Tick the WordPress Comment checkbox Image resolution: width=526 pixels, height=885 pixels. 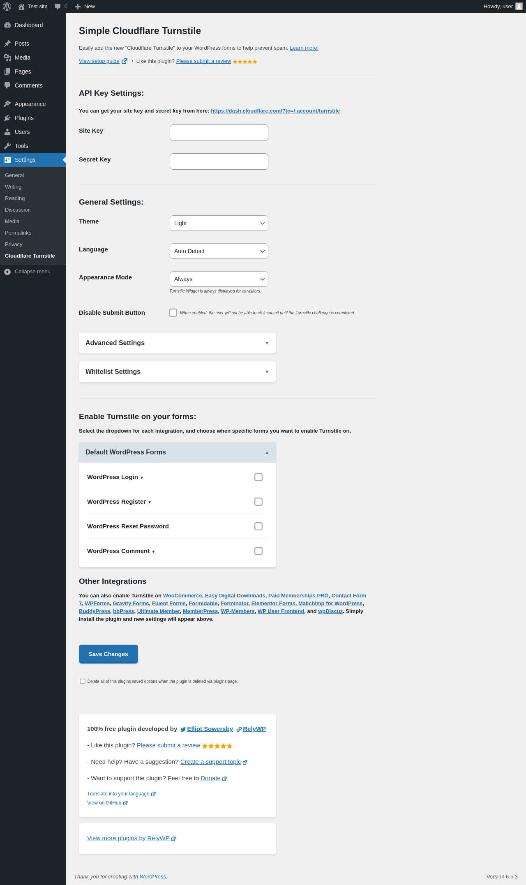click(x=258, y=551)
